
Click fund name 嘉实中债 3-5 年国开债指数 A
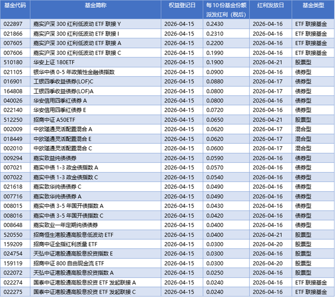[x=69, y=206]
